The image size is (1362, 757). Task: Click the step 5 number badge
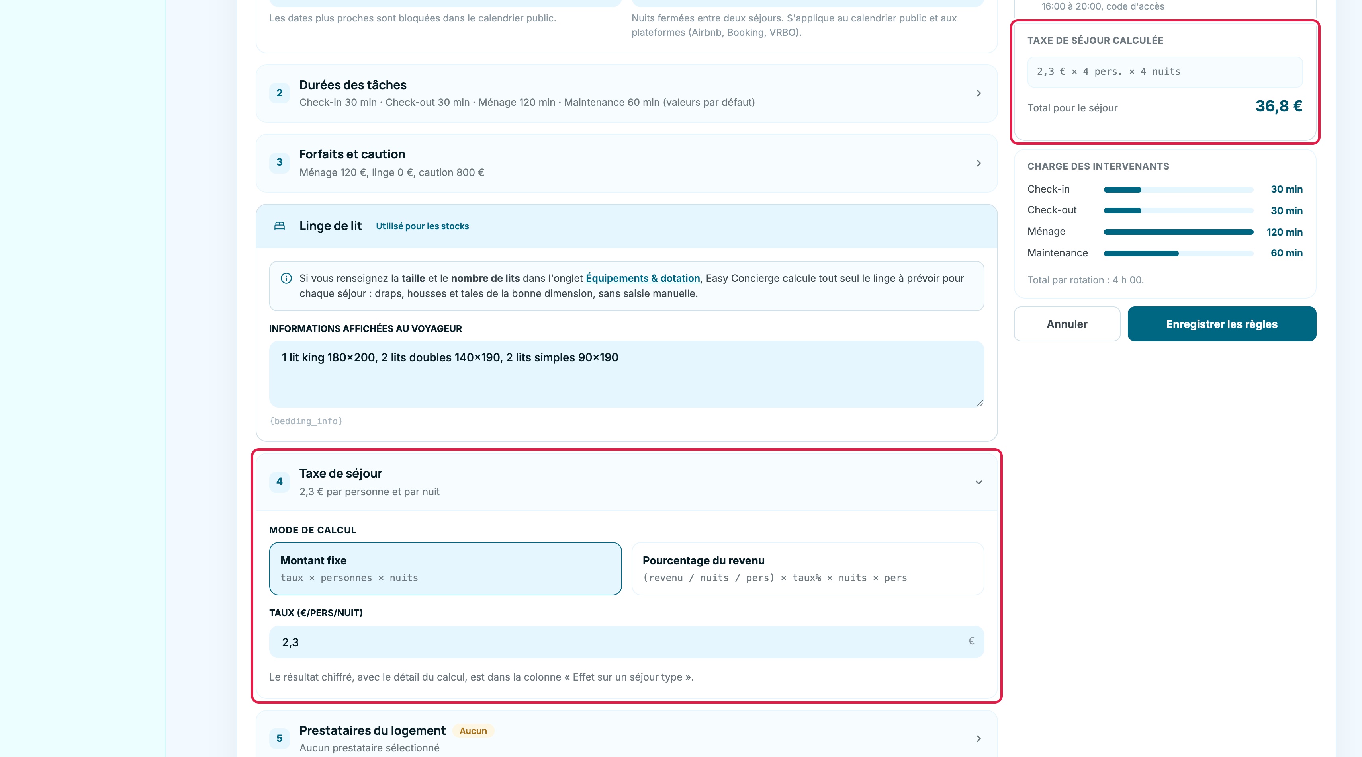(x=279, y=739)
